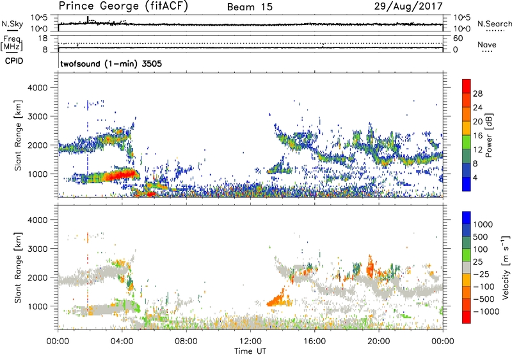
Task: Click the red bottom segment of Velocity color bar
Action: tap(467, 317)
